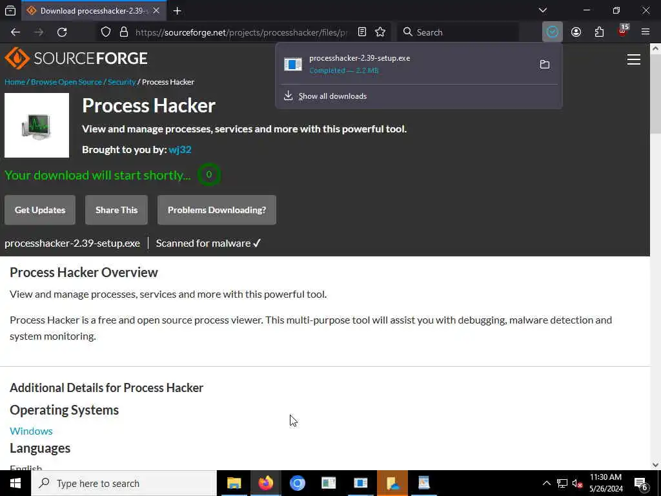The height and width of the screenshot is (496, 661).
Task: Open Firefox application hamburger menu
Action: [x=646, y=32]
